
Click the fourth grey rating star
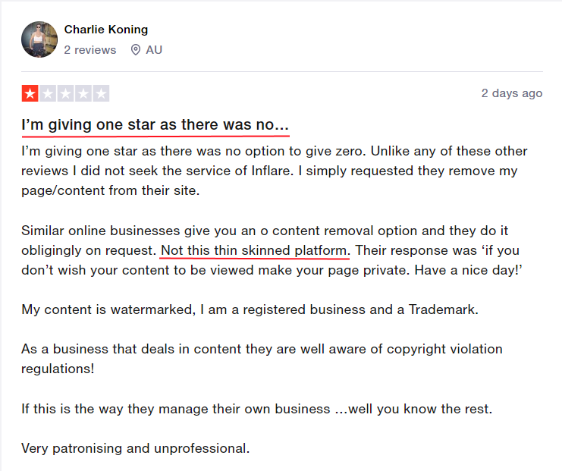coord(83,93)
